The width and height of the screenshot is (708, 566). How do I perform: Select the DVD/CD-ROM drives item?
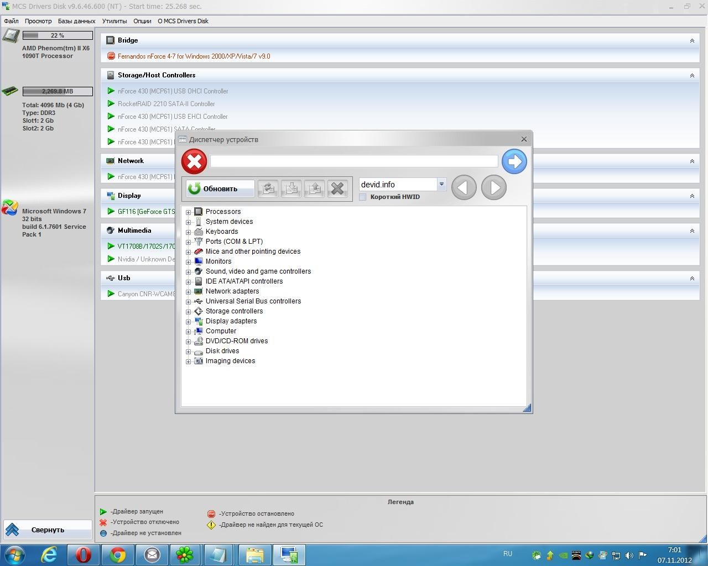coord(237,341)
